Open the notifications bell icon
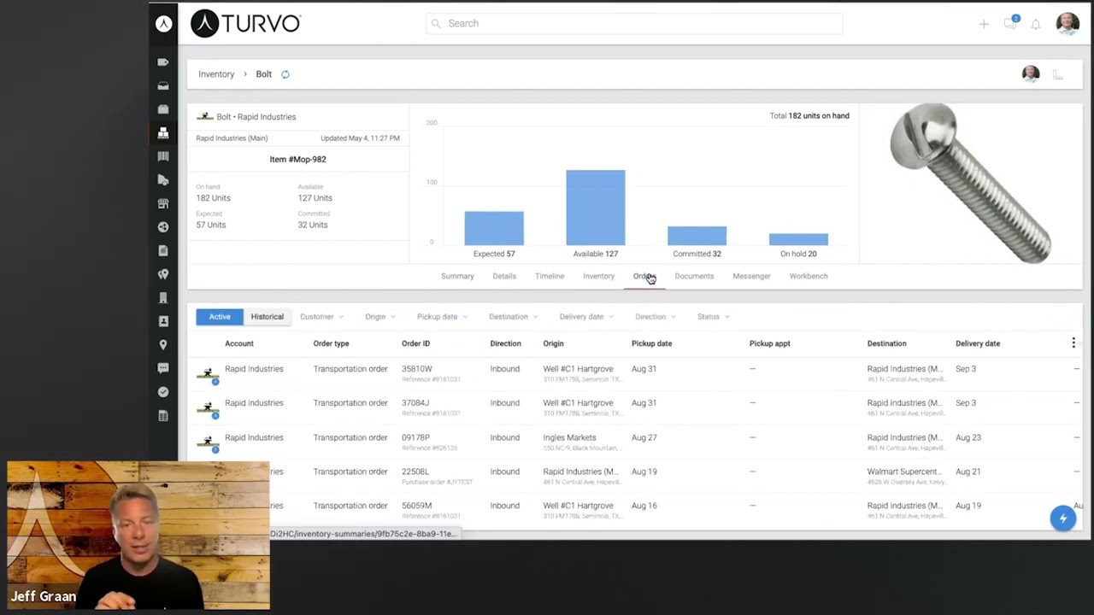 [x=1036, y=24]
